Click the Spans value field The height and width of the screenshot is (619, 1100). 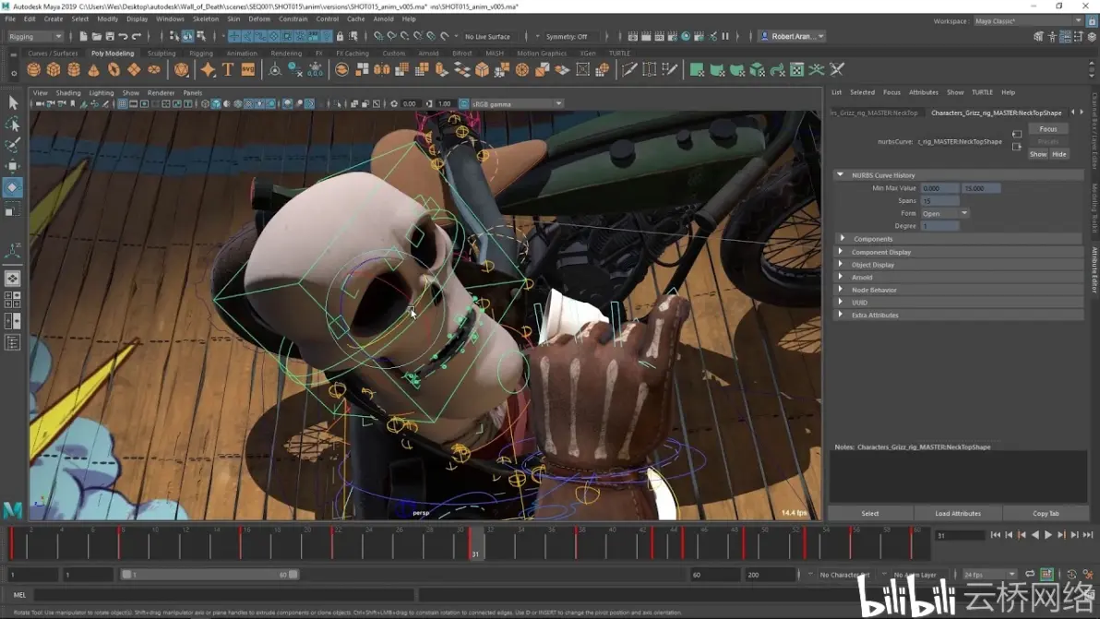[940, 200]
